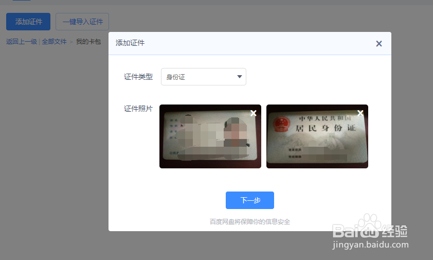
Task: Close the 添加证件 dialog
Action: [379, 43]
